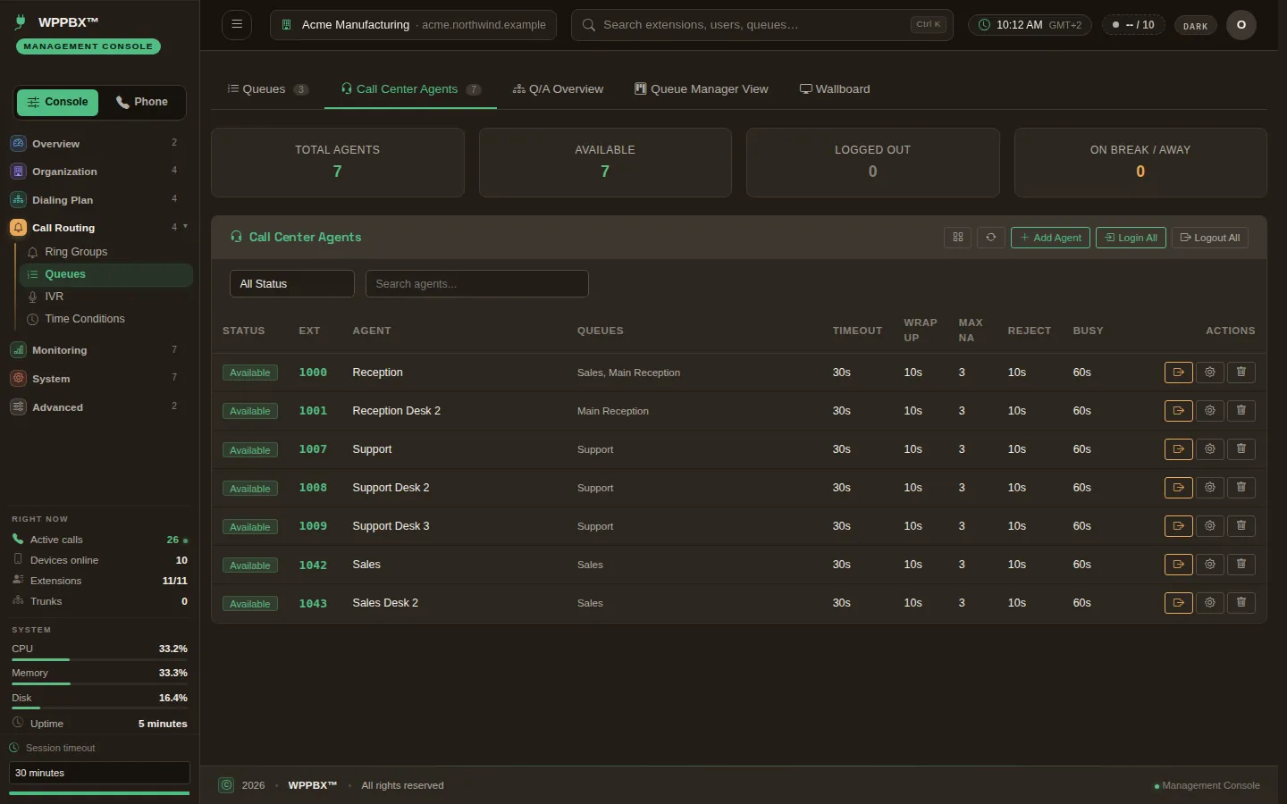Toggle the DARK theme switch
This screenshot has width=1287, height=804.
[1195, 25]
